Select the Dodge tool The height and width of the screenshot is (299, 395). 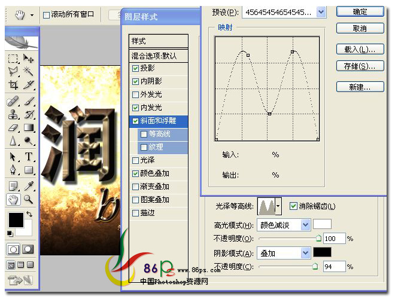(29, 141)
